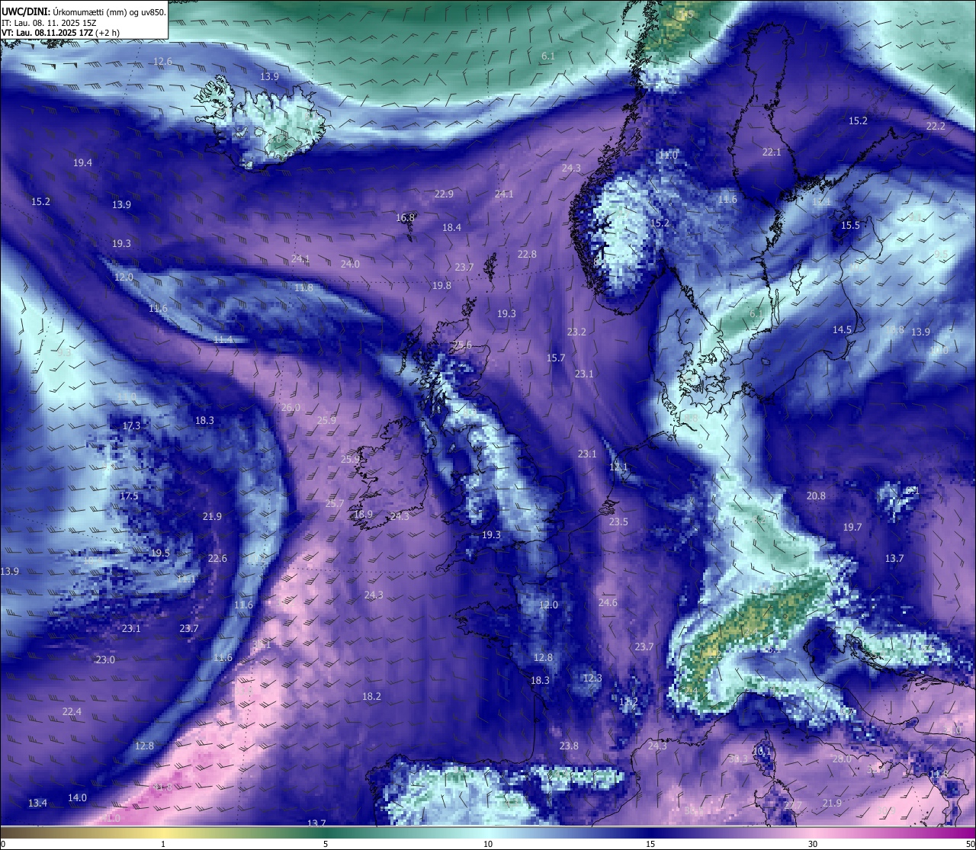Click the 24.6 value label
Viewport: 976px width, 850px height.
point(608,602)
